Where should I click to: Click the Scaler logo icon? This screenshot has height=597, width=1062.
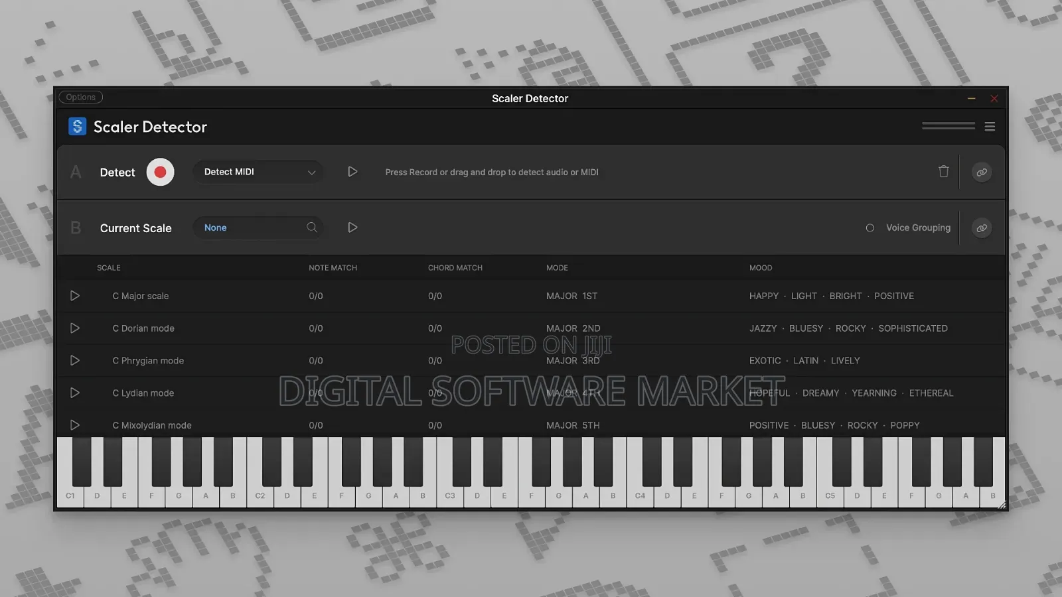coord(78,126)
